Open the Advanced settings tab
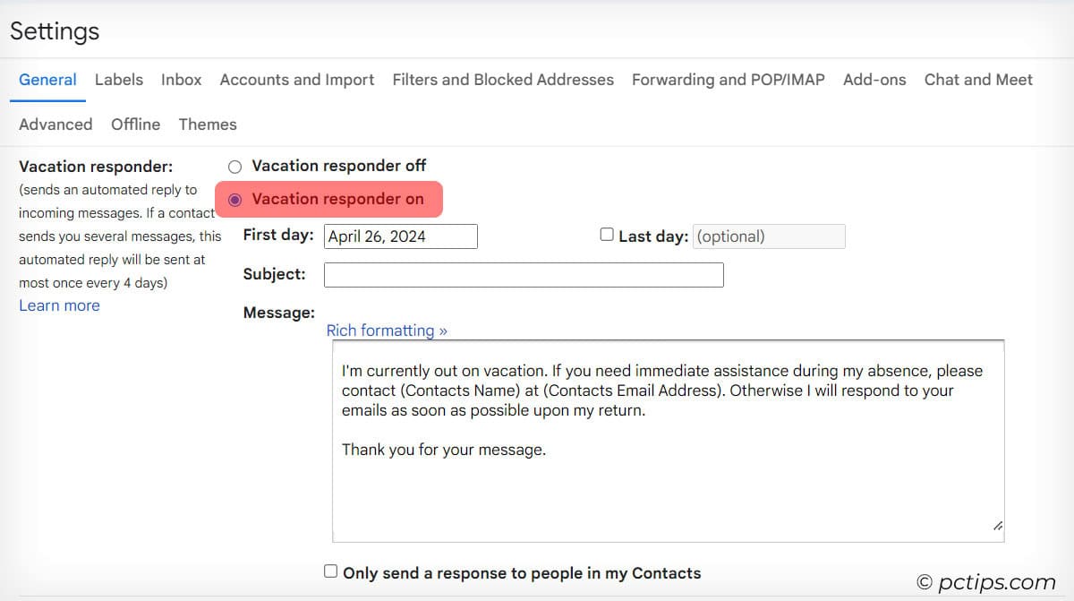 [x=55, y=124]
